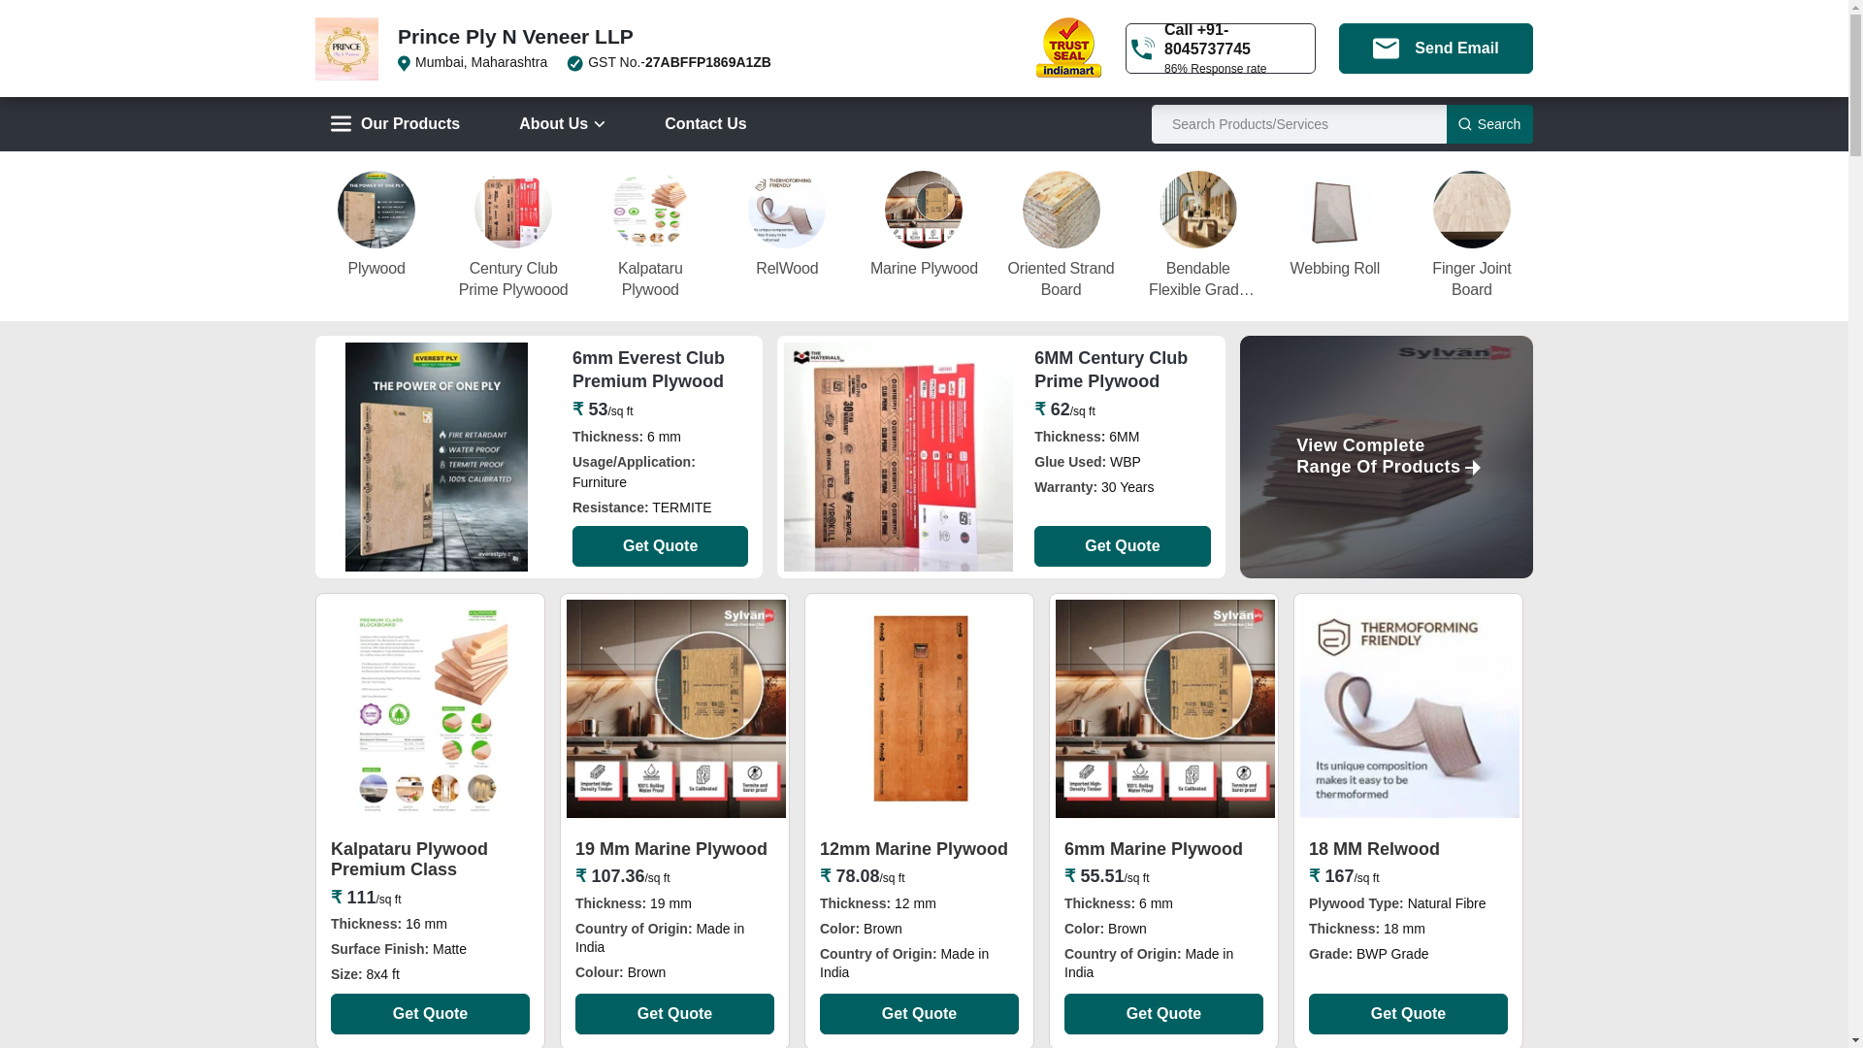Image resolution: width=1863 pixels, height=1048 pixels.
Task: Focus the Search Products/Services field
Action: (1298, 124)
